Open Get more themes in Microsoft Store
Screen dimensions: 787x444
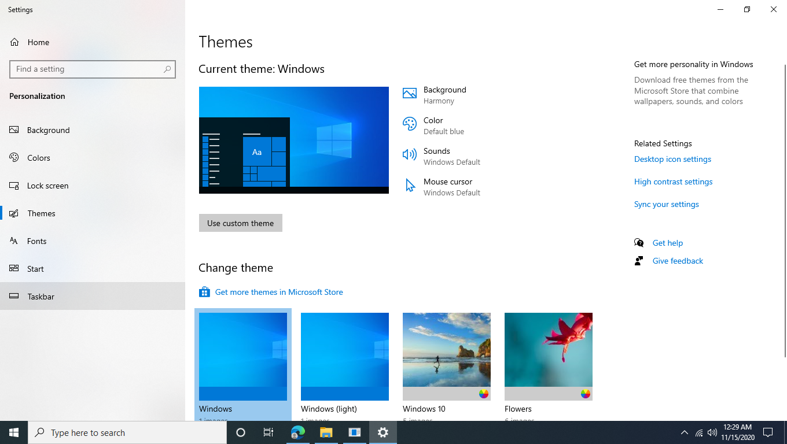[279, 292]
